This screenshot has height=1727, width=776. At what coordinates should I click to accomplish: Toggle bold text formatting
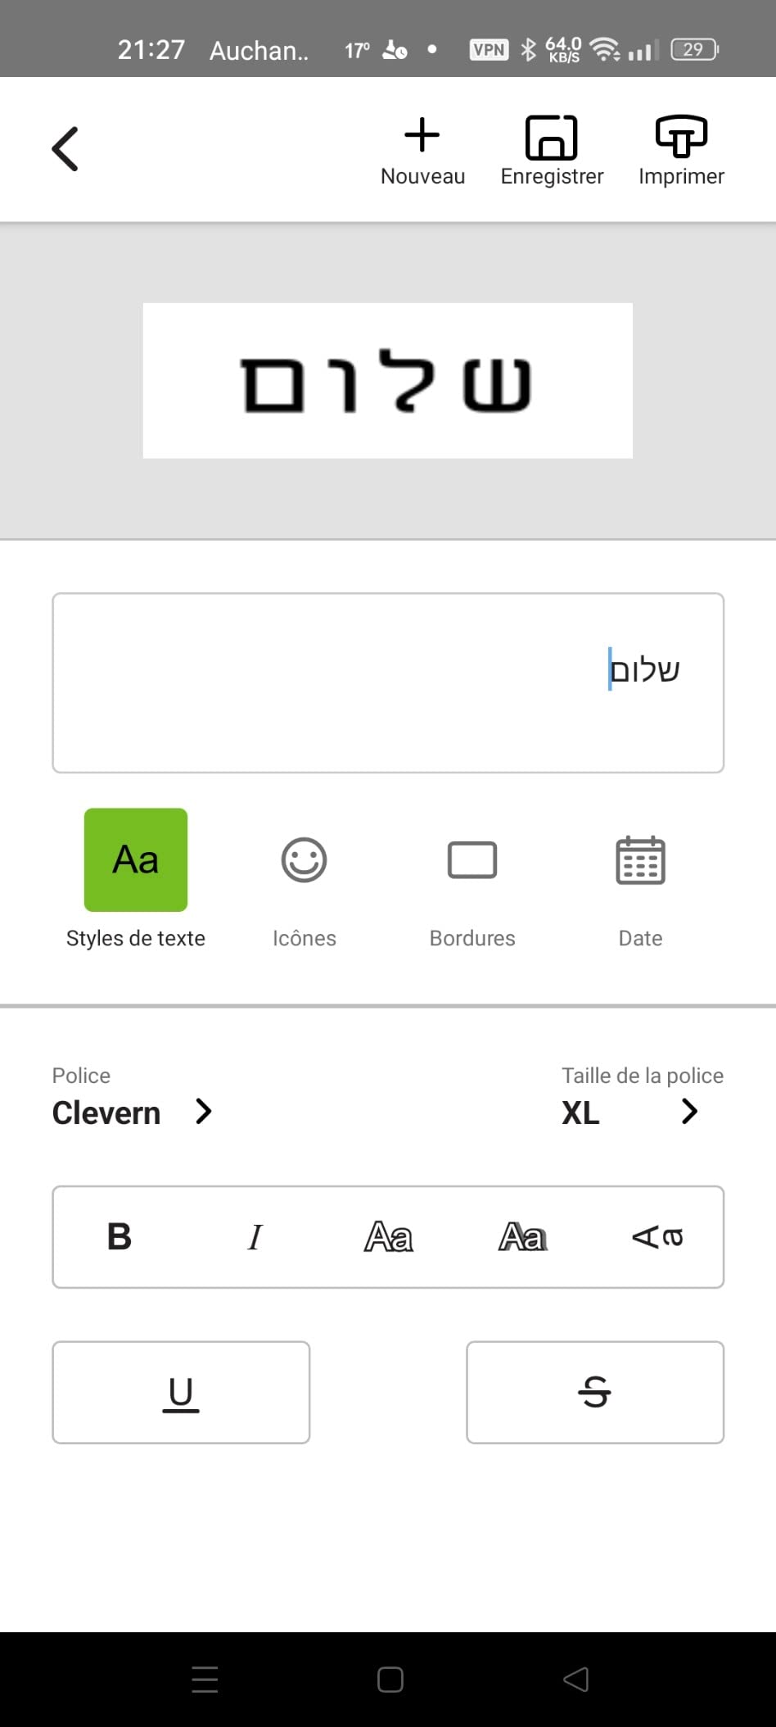point(120,1236)
